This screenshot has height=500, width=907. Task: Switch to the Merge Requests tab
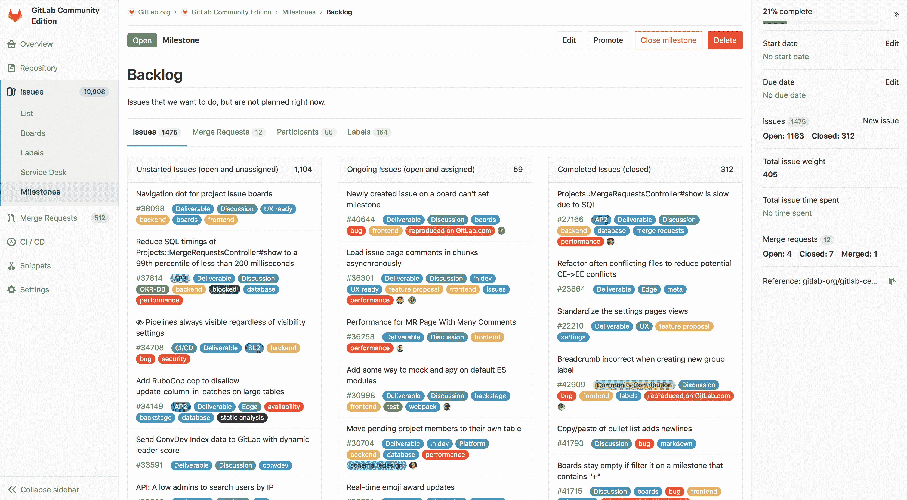click(x=221, y=132)
